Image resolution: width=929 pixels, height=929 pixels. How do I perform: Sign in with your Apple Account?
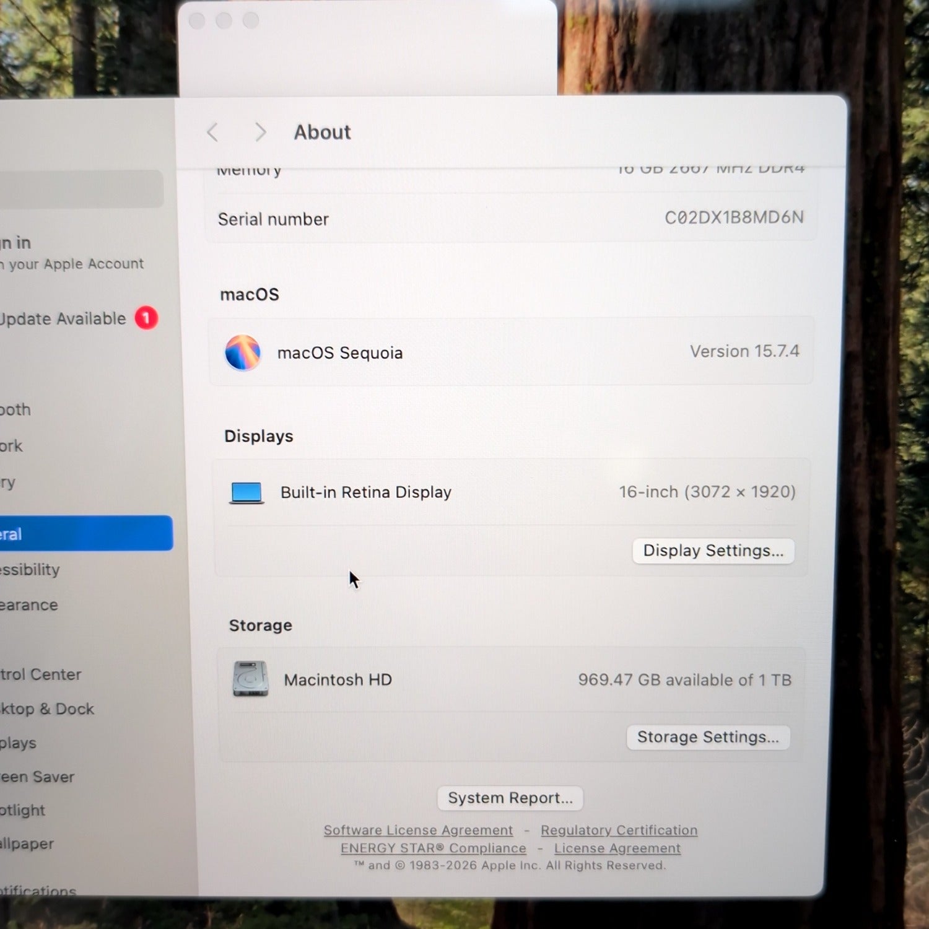pos(71,253)
